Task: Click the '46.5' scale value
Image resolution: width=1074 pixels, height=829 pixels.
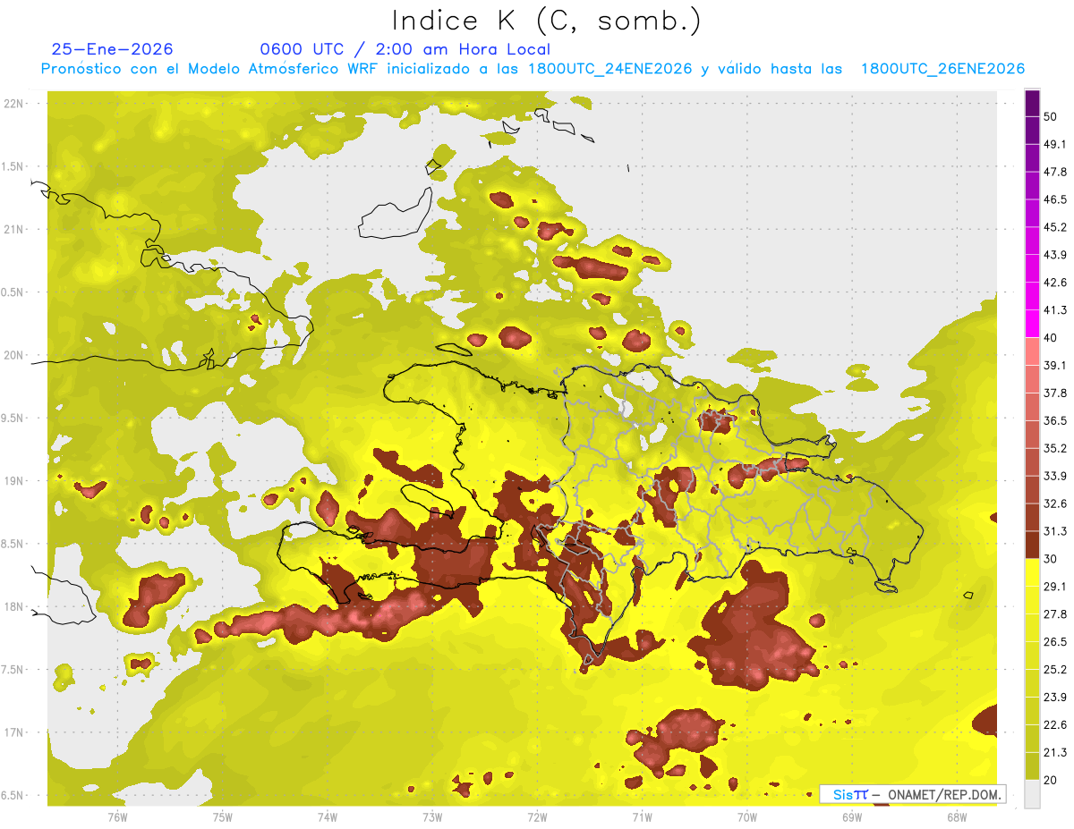Action: click(1054, 199)
